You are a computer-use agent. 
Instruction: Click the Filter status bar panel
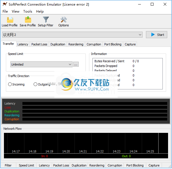pos(8,165)
